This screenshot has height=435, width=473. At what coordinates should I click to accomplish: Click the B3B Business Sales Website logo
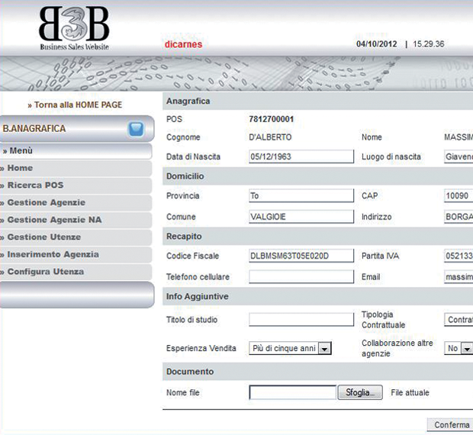coord(74,28)
